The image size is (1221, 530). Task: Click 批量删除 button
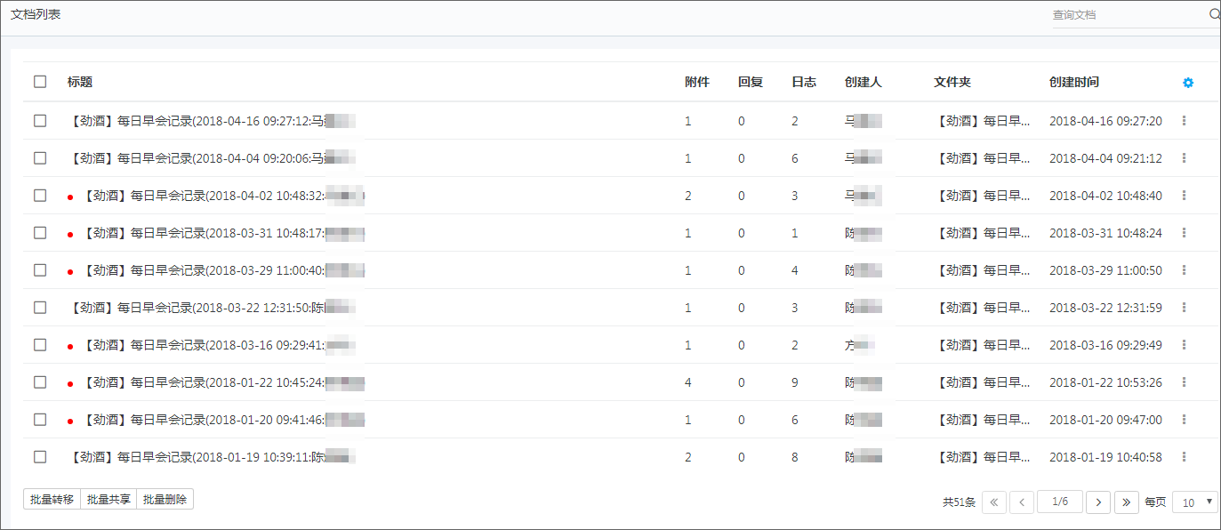point(165,499)
